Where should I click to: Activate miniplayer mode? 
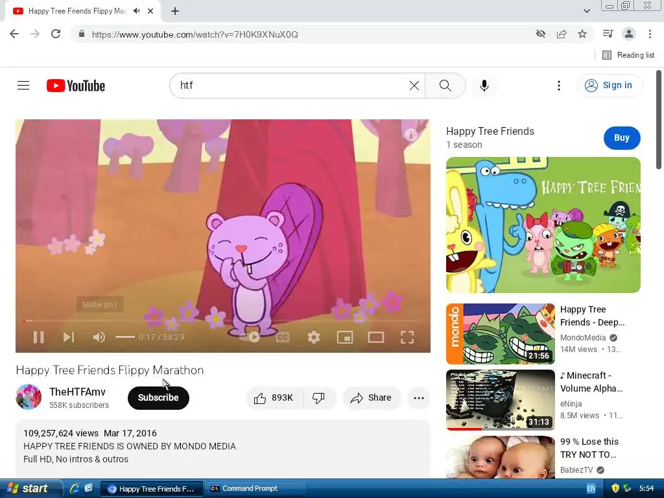[345, 337]
